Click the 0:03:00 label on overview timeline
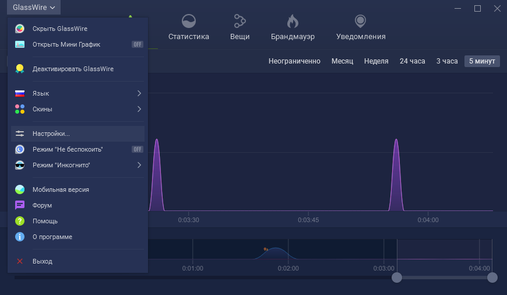The image size is (507, 295). 384,269
